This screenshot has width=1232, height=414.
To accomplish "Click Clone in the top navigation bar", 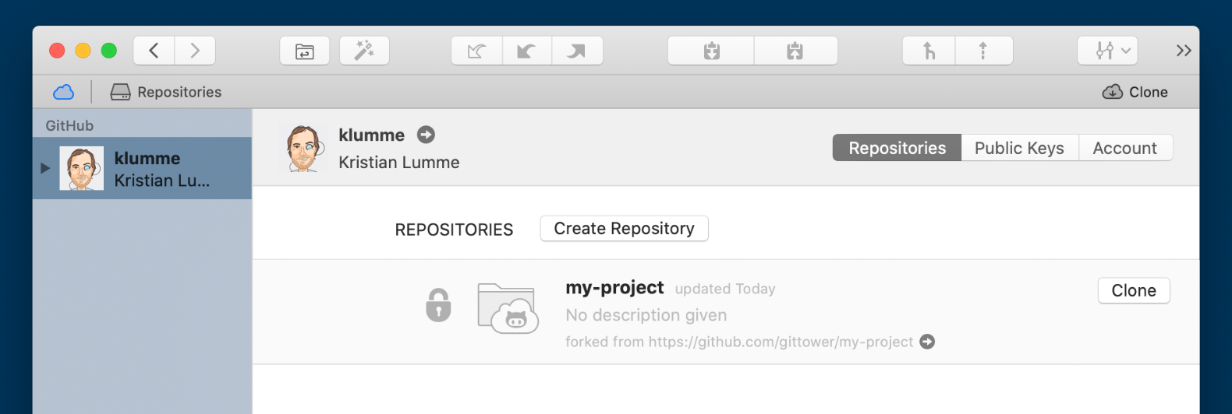I will click(x=1135, y=92).
